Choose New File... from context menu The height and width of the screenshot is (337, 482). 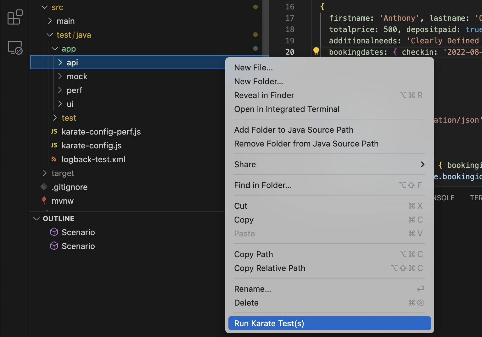pos(329,68)
